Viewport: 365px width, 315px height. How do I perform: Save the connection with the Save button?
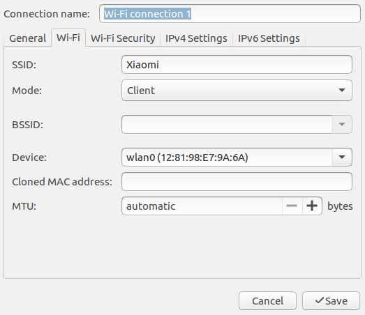332,301
